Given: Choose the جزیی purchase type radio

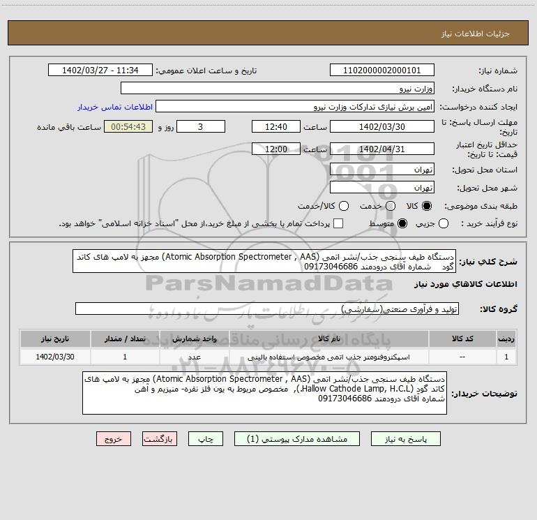Looking at the screenshot, I should pyautogui.click(x=443, y=223).
